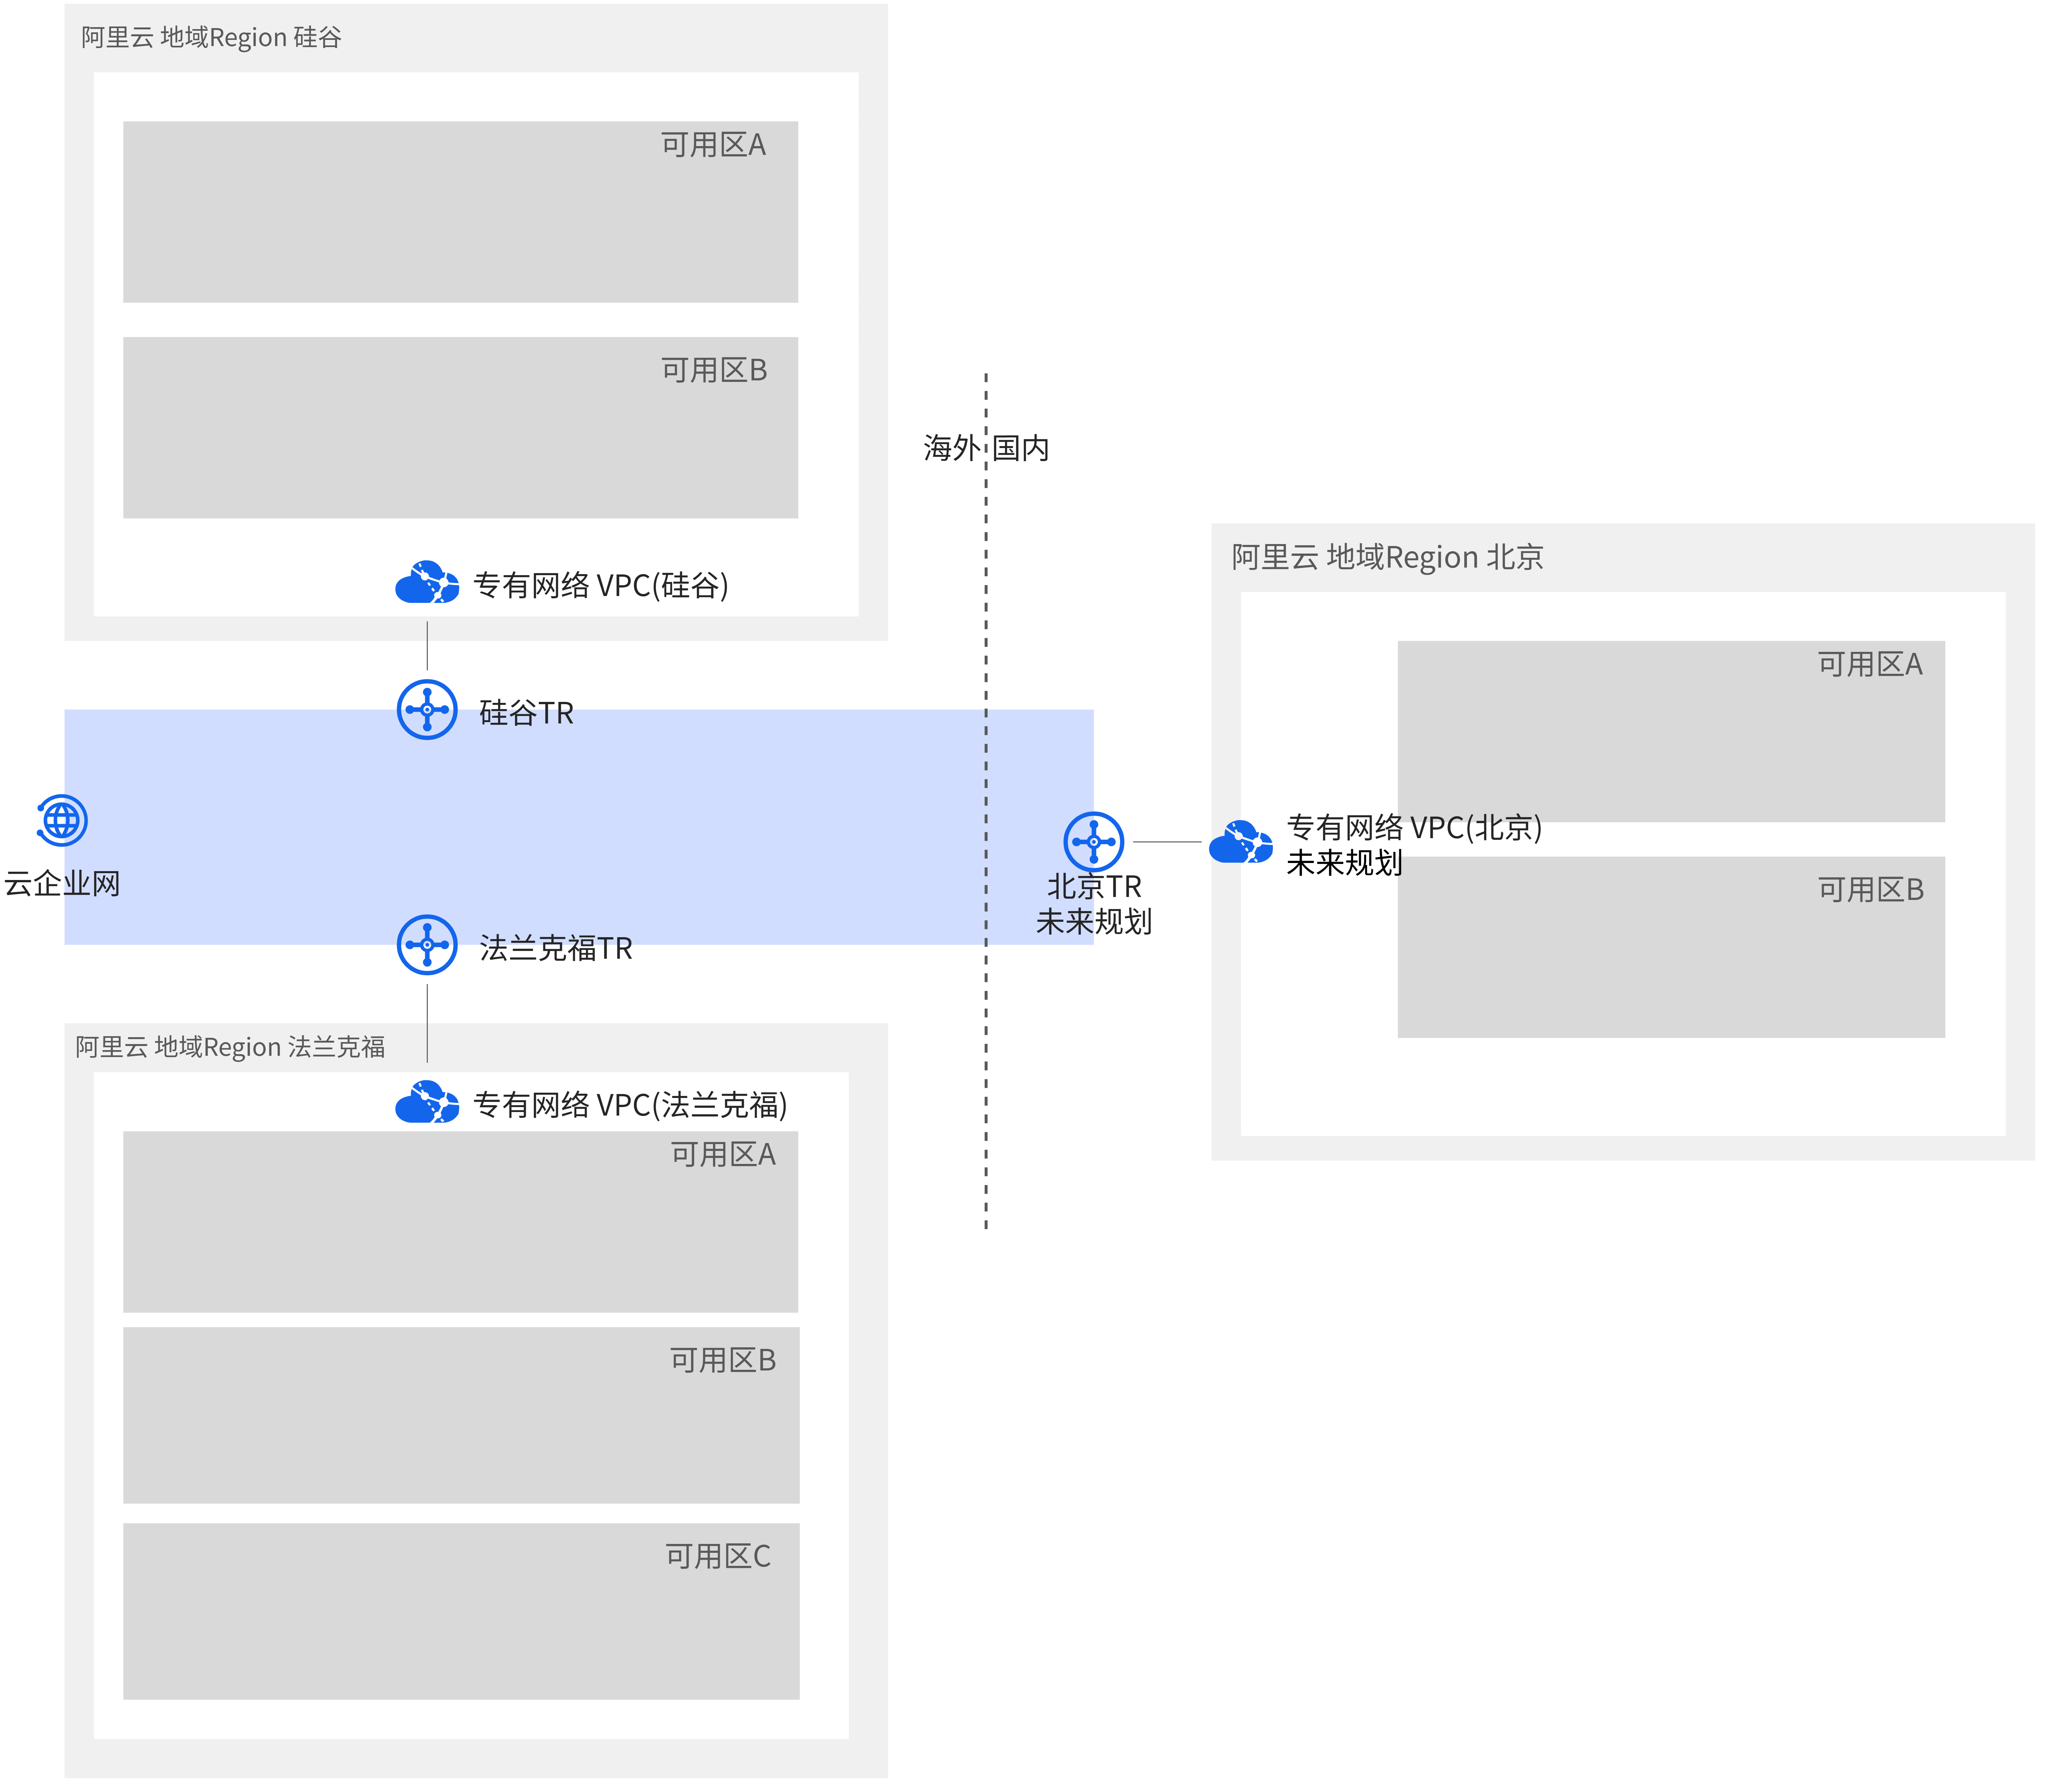This screenshot has height=1792, width=2049.
Task: Click the "硅谷TR" text label
Action: tap(527, 713)
